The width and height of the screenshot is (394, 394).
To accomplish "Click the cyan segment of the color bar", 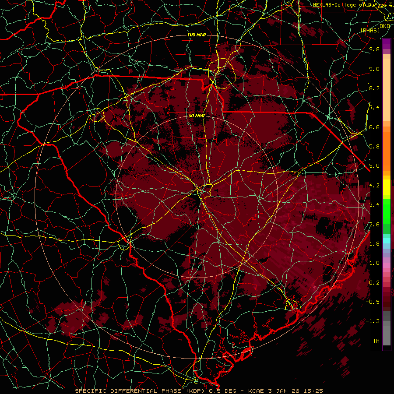I will (387, 241).
